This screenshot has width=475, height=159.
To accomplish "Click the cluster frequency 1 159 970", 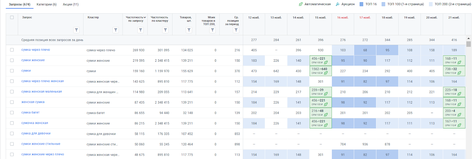I will [x=162, y=71].
